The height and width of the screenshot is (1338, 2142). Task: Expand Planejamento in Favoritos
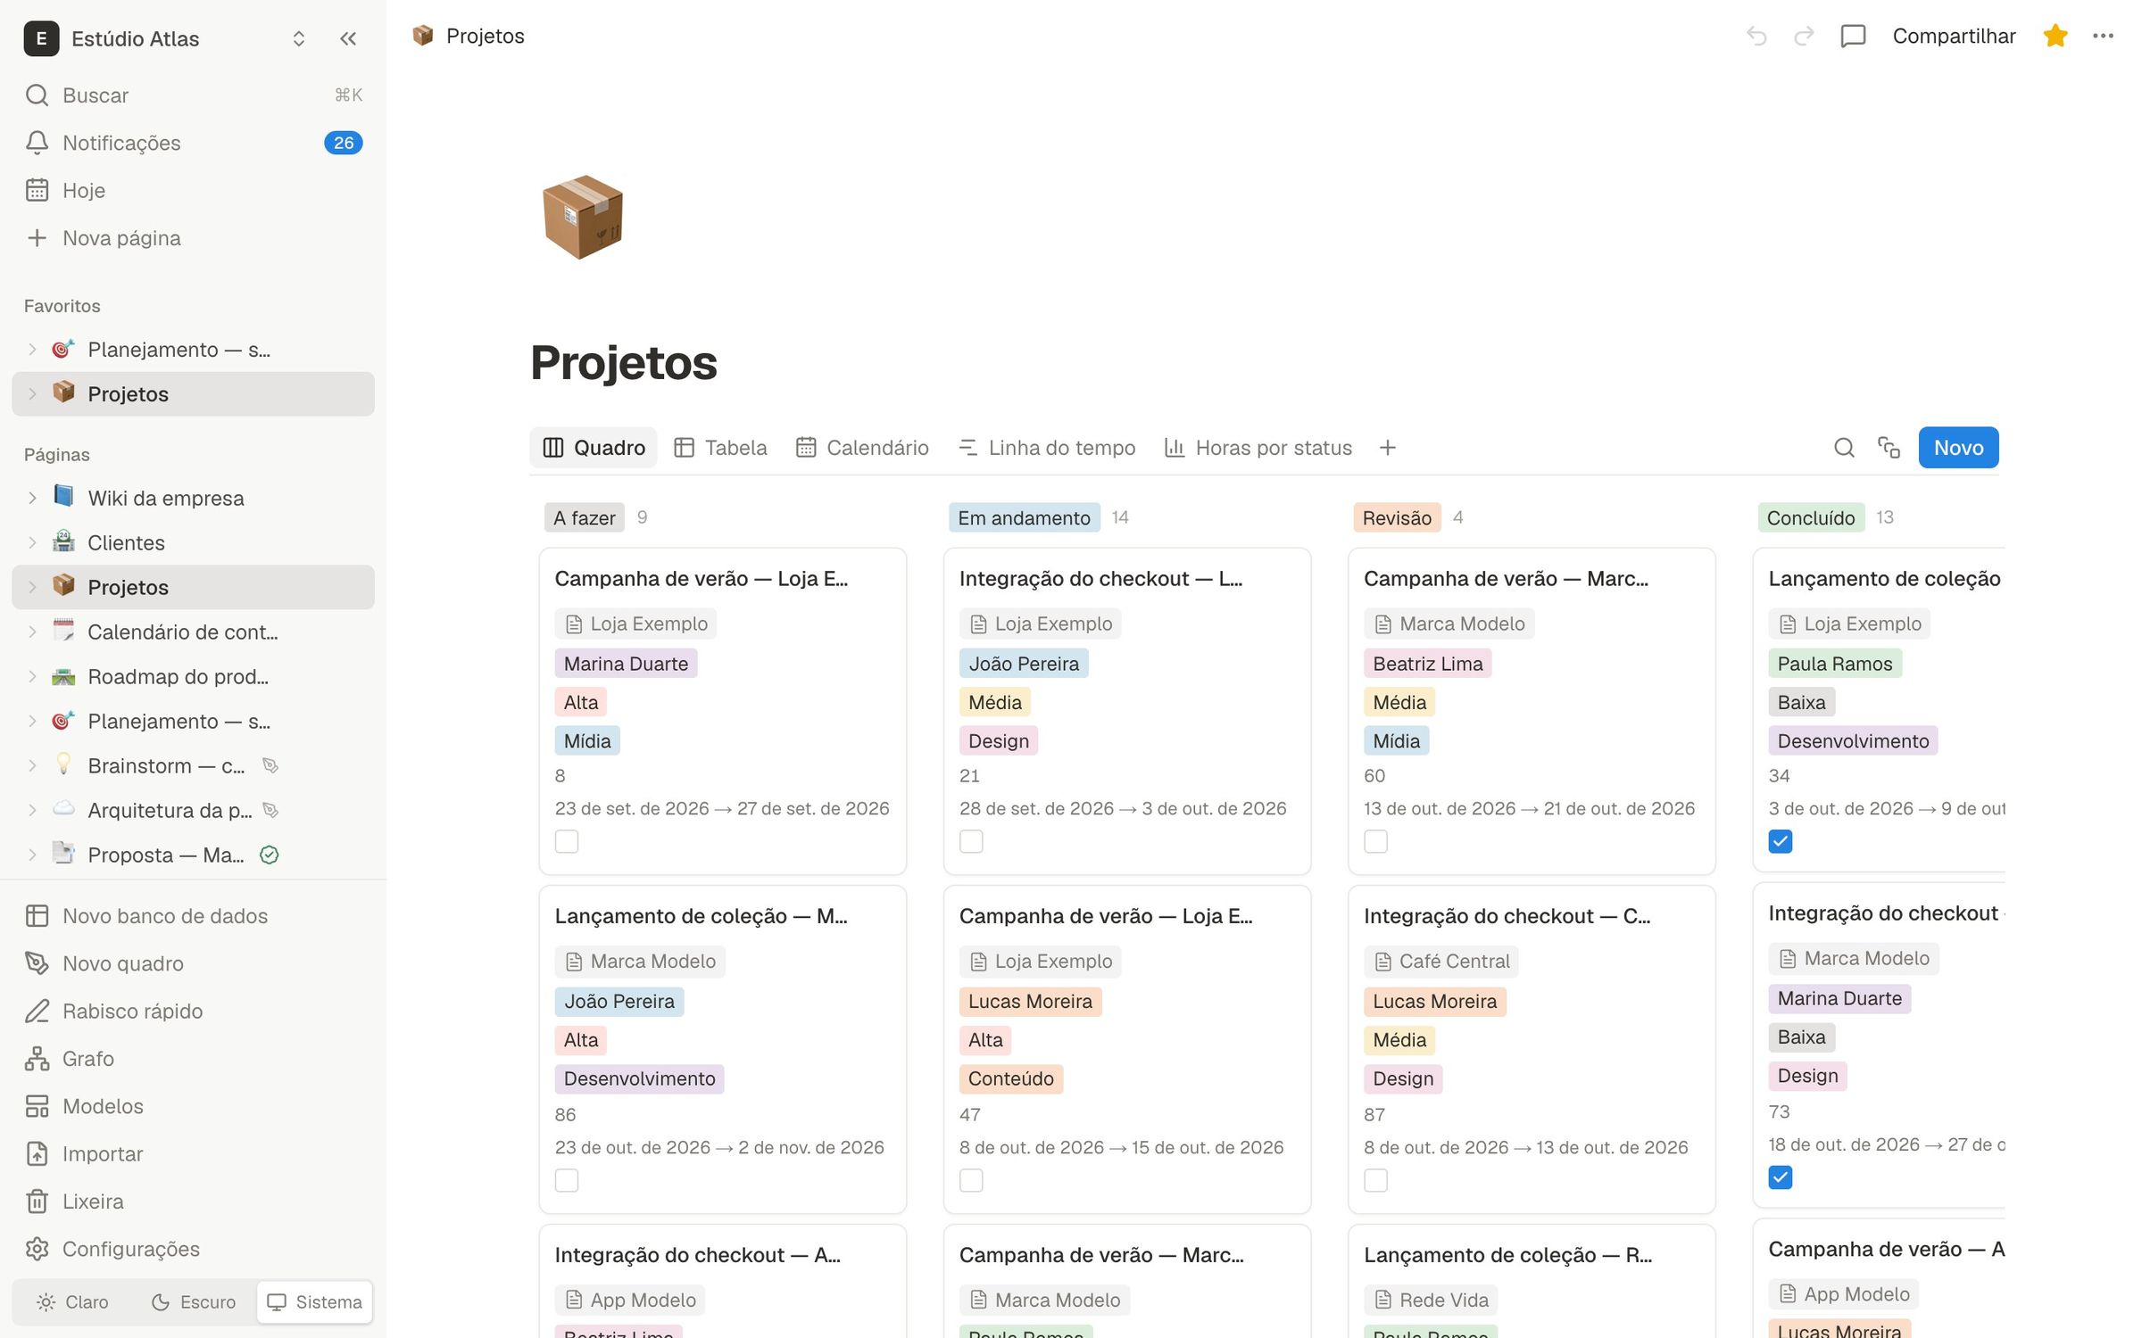32,350
